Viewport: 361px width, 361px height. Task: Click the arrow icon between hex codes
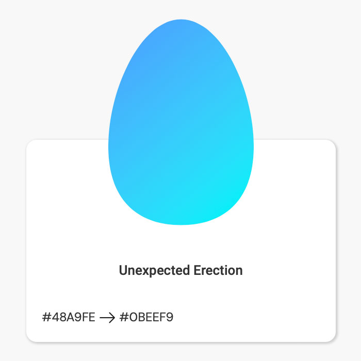click(107, 318)
